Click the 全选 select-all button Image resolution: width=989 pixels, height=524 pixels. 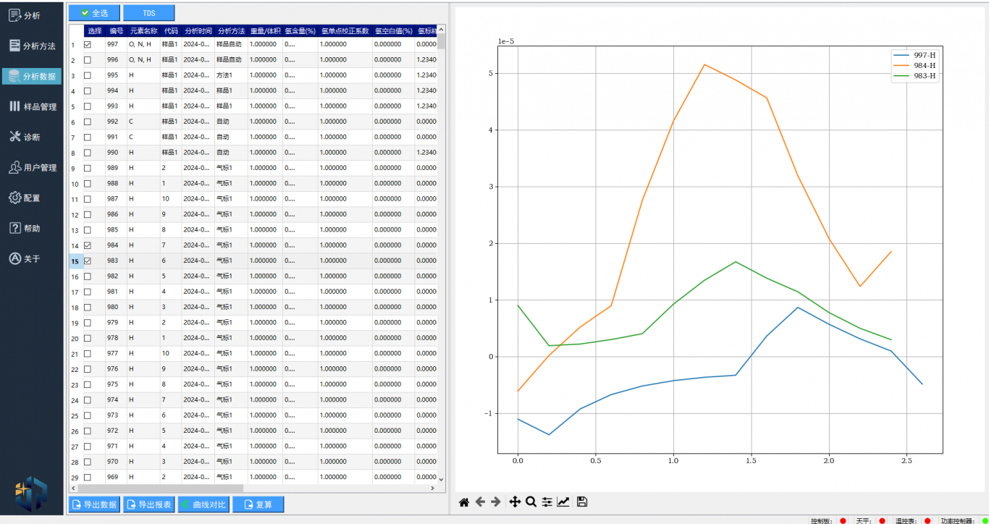coord(94,13)
